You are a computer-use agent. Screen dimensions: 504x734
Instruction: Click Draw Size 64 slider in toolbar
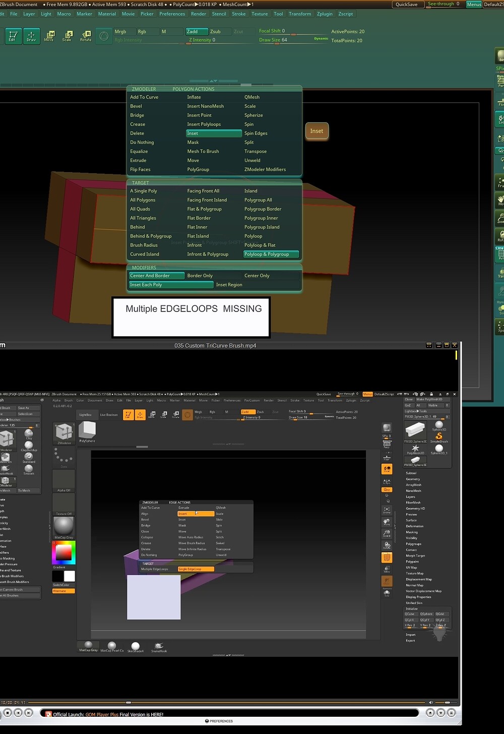tap(292, 40)
